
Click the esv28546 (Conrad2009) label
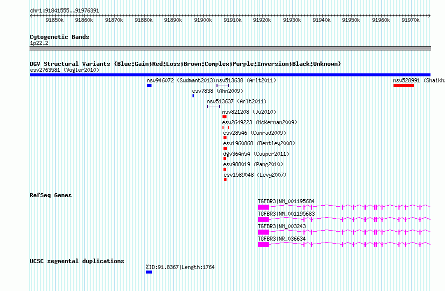pos(255,133)
